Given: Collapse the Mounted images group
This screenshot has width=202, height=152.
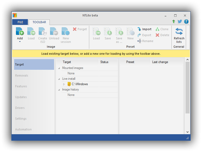Looking at the screenshot, I should point(59,68).
